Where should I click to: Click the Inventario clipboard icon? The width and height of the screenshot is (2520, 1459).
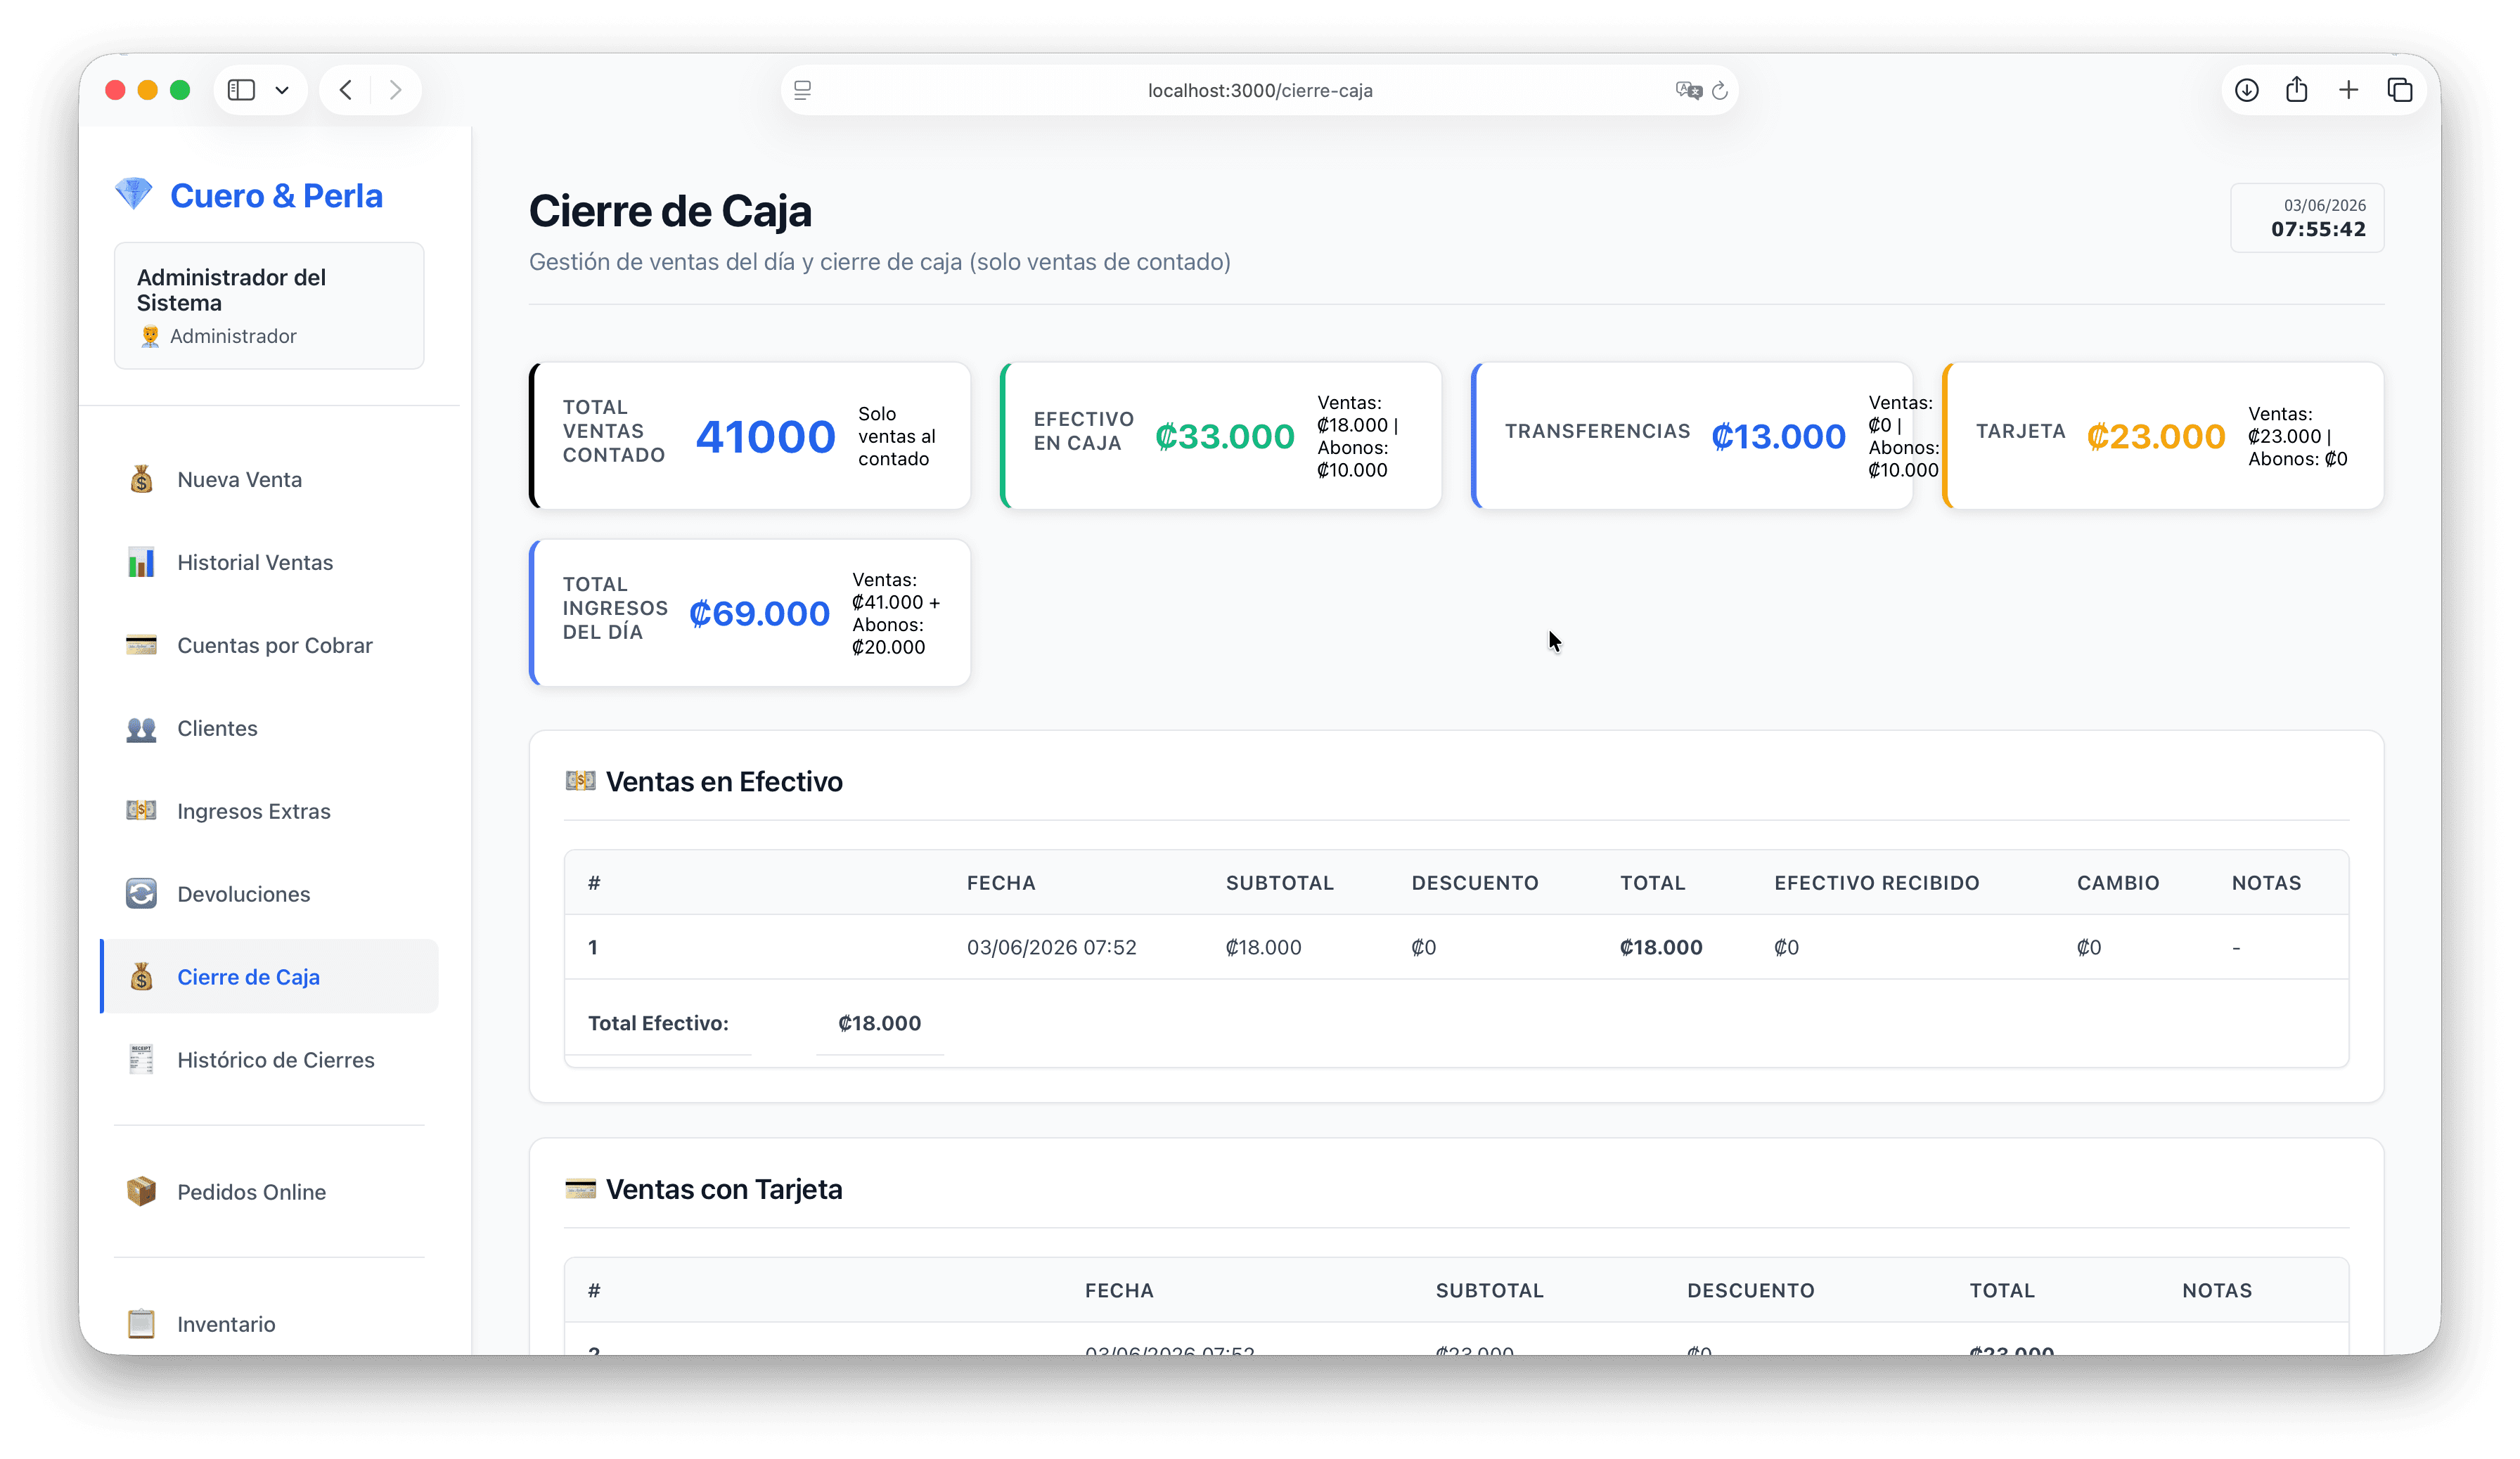tap(141, 1323)
